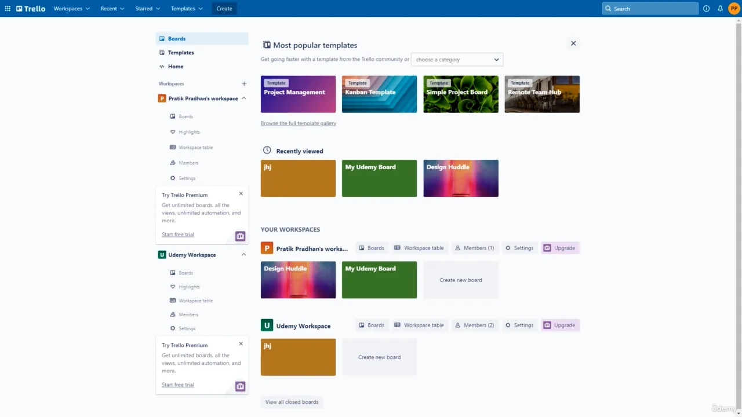Open Workspace table button in Pratik Pradhan's row
The width and height of the screenshot is (742, 417).
[419, 248]
